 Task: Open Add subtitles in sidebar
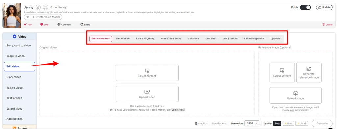click(14, 119)
